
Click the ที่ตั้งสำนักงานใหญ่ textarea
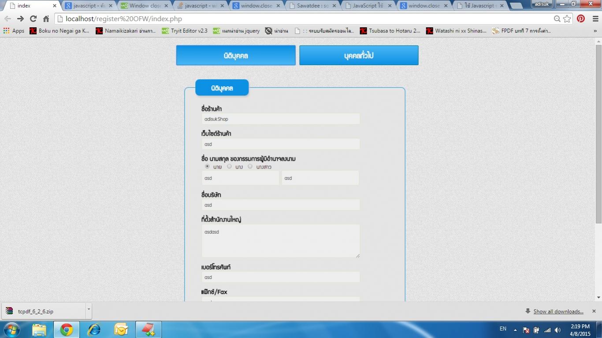281,241
